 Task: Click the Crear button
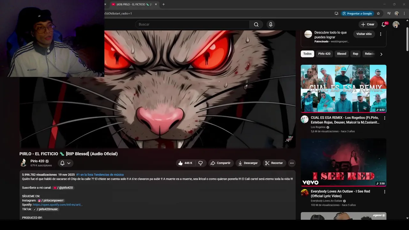click(368, 25)
